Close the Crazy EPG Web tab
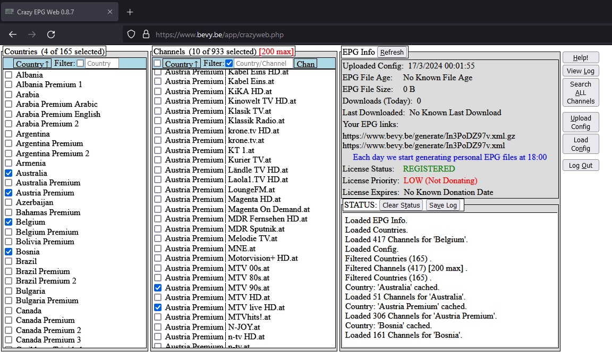612x361 pixels. pos(110,12)
